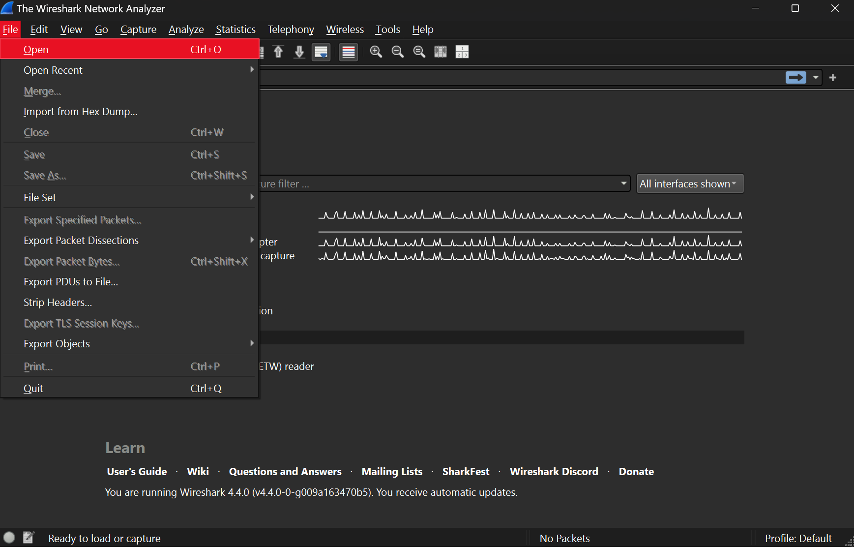This screenshot has height=547, width=854.
Task: Click the Donate link
Action: [636, 471]
